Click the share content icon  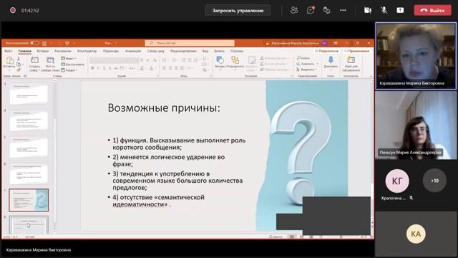400,10
